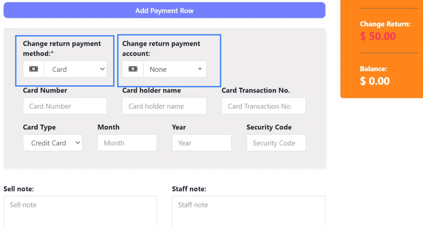Click the Sell note label
Screen dimensions: 423x226
pyautogui.click(x=19, y=189)
